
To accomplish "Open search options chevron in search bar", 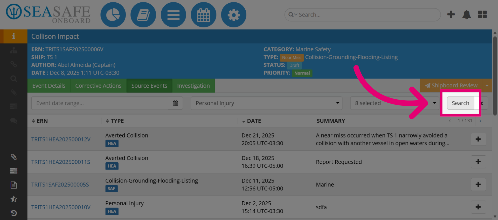I will tap(296, 15).
